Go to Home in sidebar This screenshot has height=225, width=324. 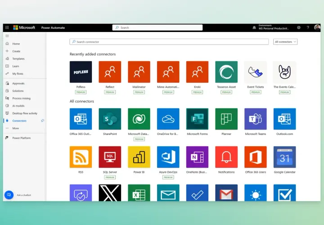coord(16,44)
